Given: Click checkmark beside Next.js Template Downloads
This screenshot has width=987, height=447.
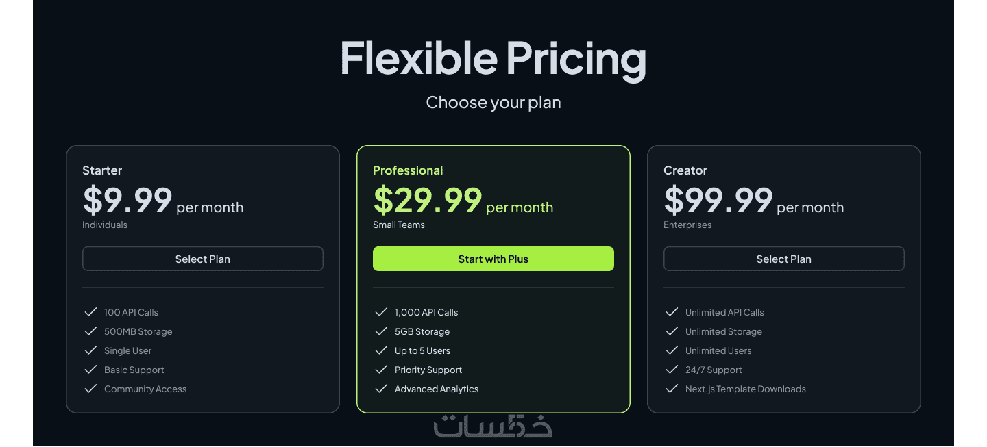Looking at the screenshot, I should tap(672, 389).
